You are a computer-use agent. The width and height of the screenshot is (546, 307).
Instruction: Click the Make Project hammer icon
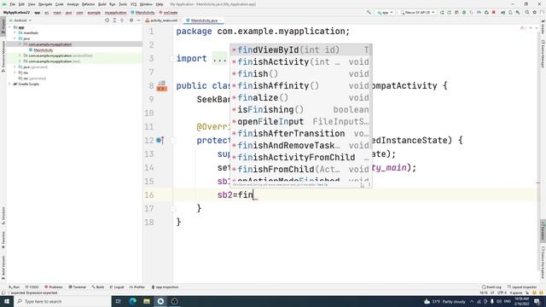[x=369, y=13]
